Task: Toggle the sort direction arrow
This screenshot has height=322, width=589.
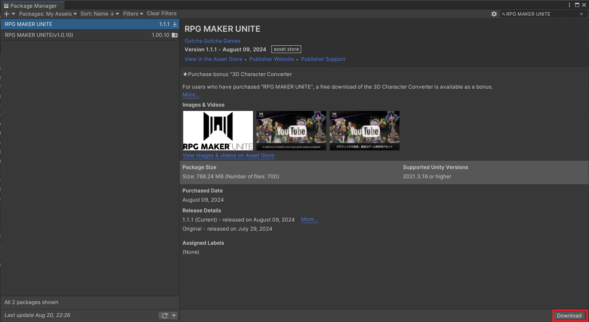Action: (112, 14)
